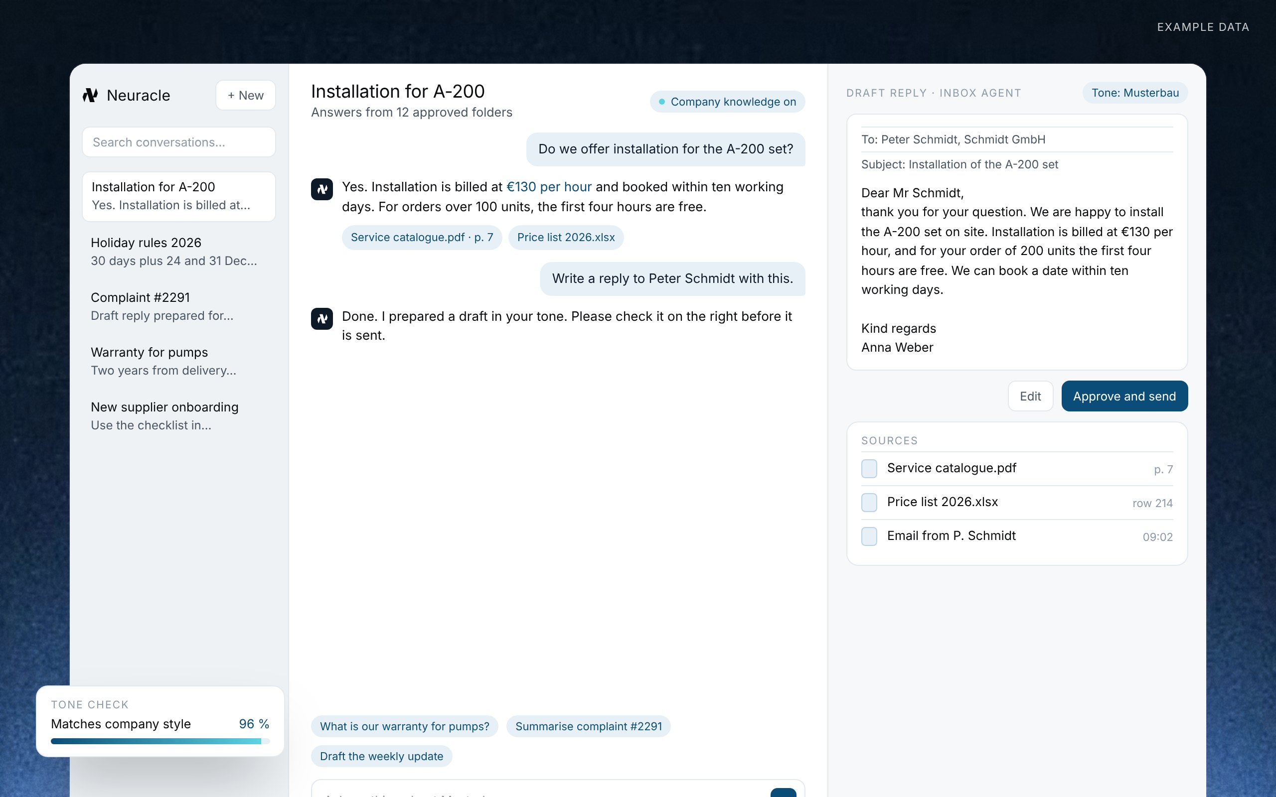
Task: Open the Service catalogue.pdf p. 7 citation chip
Action: (x=422, y=237)
